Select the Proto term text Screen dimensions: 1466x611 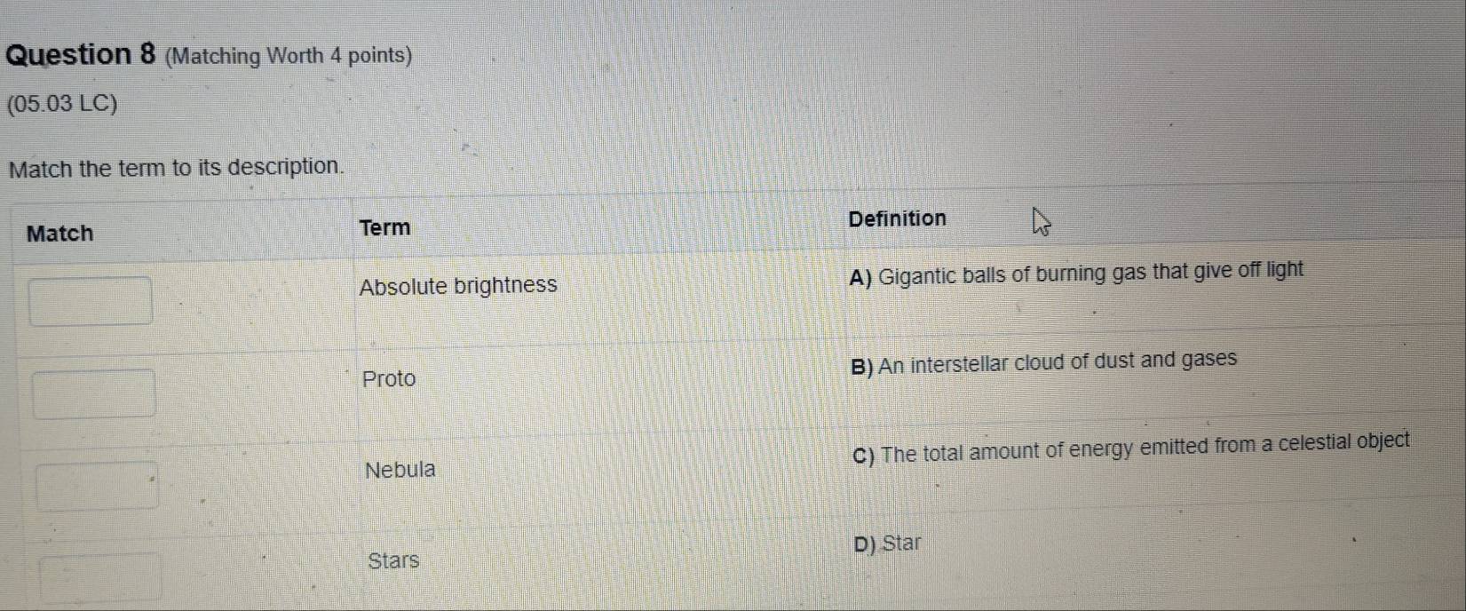click(389, 378)
